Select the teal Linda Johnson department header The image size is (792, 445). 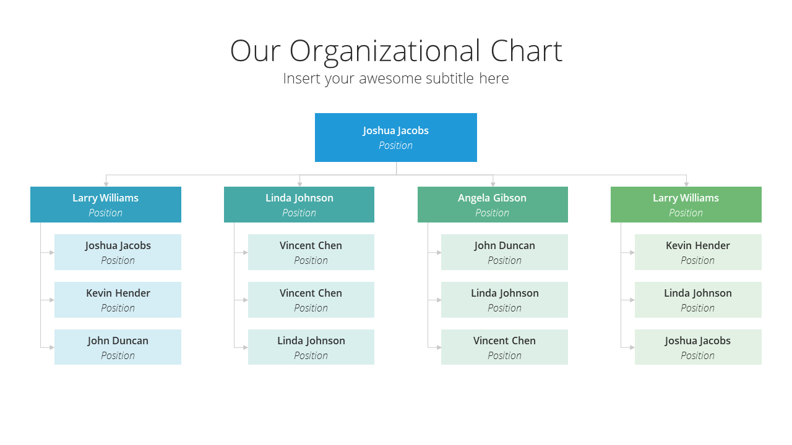(299, 205)
